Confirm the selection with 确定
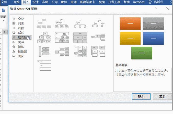 point(141,97)
